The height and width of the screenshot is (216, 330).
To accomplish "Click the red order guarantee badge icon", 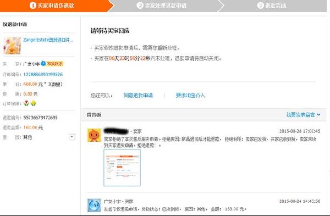I will pyautogui.click(x=26, y=103).
